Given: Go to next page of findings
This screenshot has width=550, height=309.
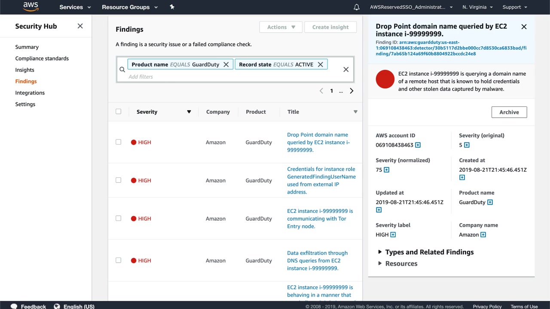Looking at the screenshot, I should click(351, 91).
